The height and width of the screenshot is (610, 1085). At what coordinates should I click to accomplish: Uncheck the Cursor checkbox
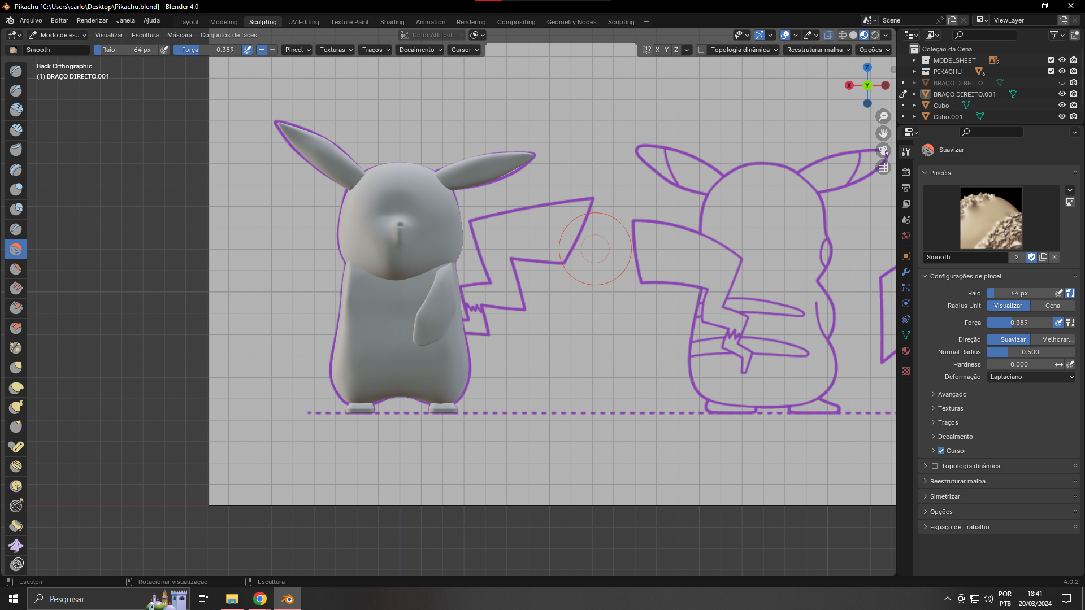click(x=941, y=451)
